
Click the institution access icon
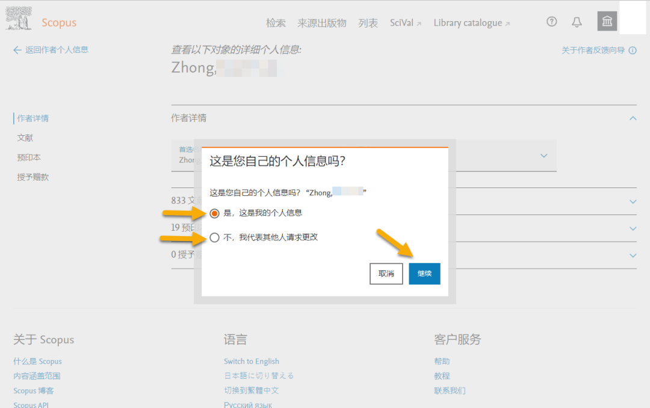(607, 20)
